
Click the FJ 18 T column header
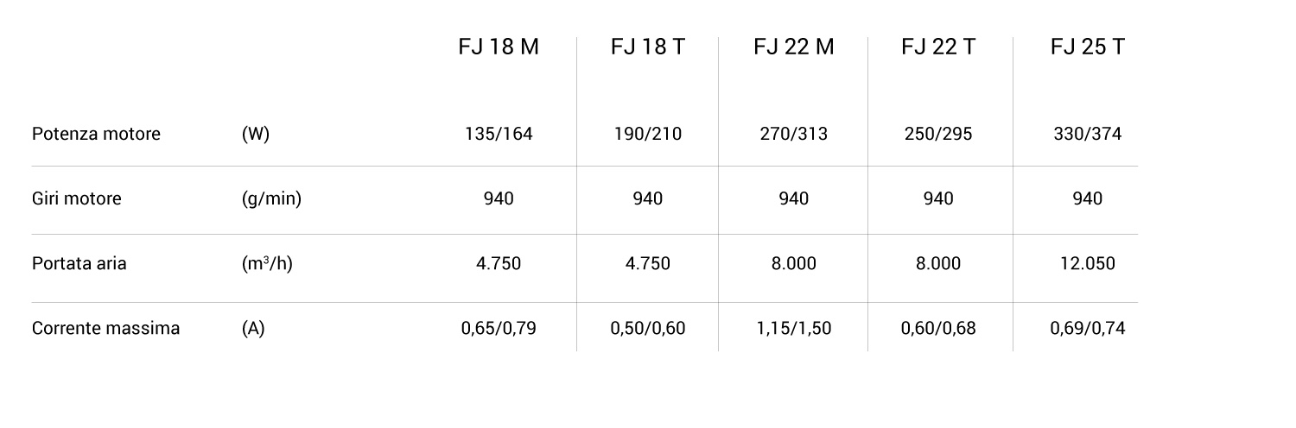[x=647, y=47]
